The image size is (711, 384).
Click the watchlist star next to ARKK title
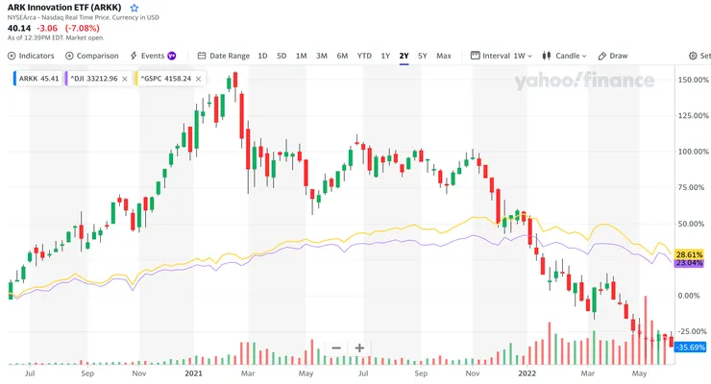134,8
